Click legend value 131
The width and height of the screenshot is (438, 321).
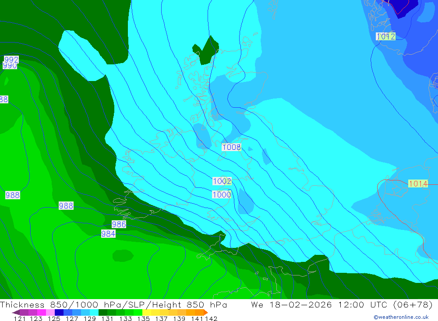pos(107,319)
